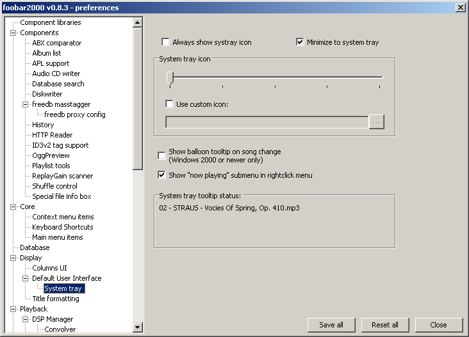The height and width of the screenshot is (337, 469).
Task: Collapse the Playback tree node
Action: [13, 309]
